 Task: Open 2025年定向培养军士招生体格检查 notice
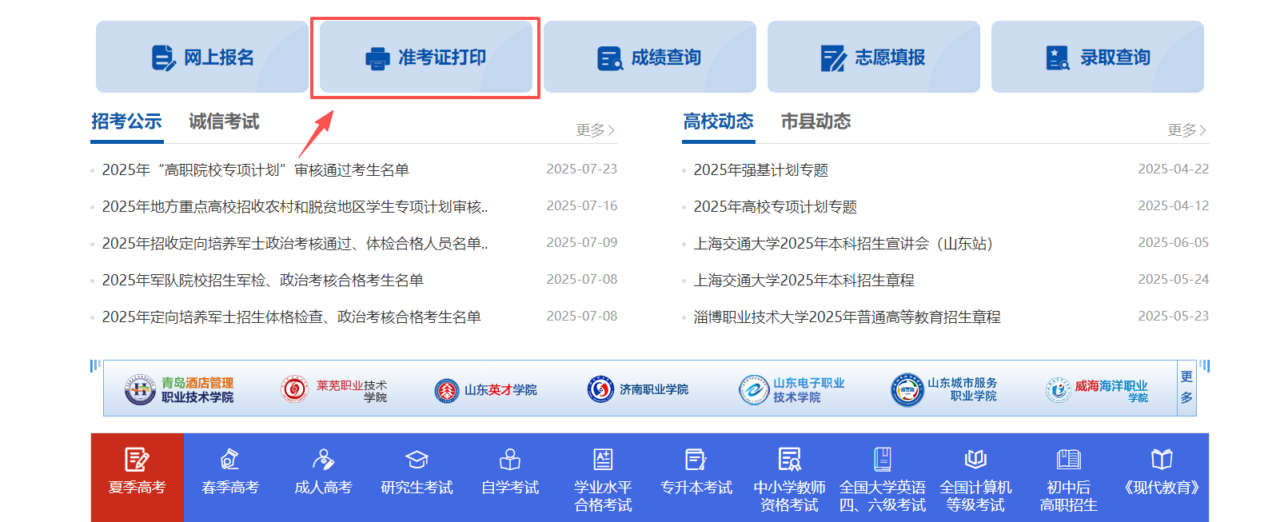point(292,317)
